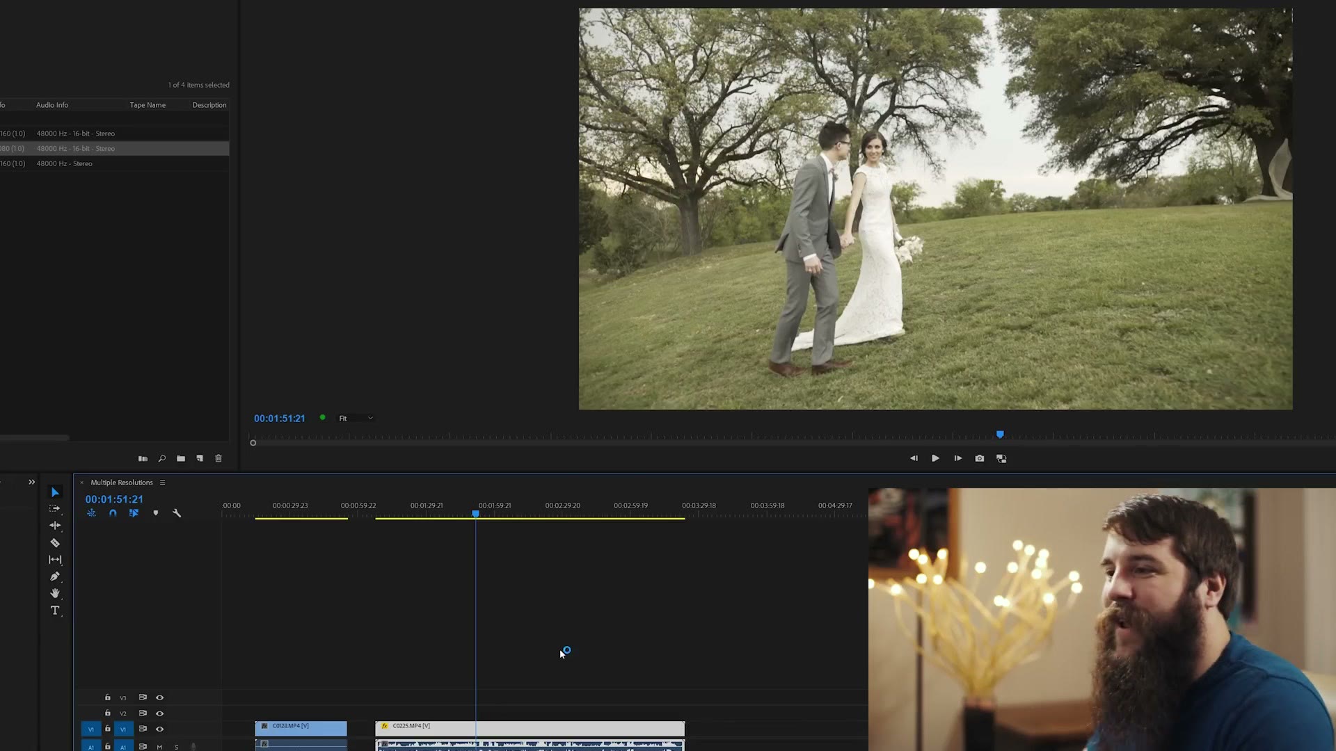Image resolution: width=1336 pixels, height=751 pixels.
Task: Click the timeline panel timecode 00:01:51:21
Action: [x=114, y=499]
